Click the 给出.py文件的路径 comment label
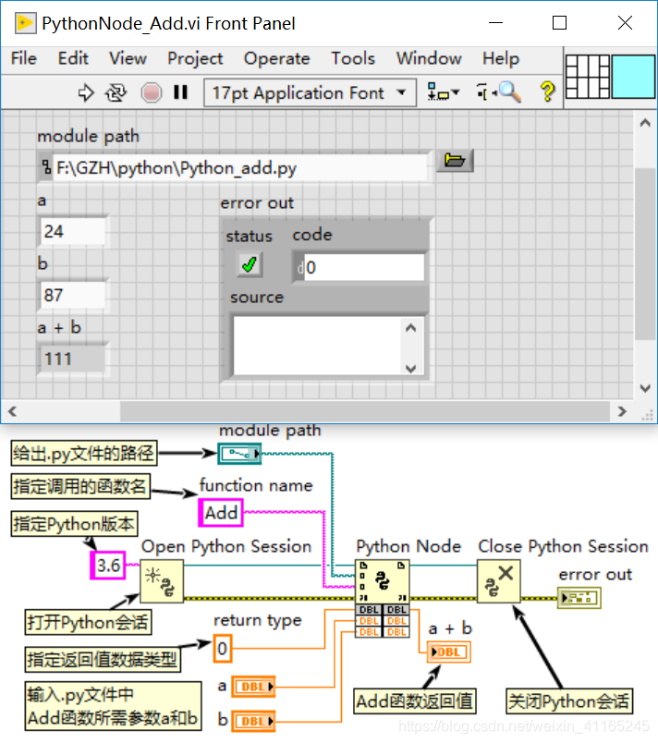 (84, 454)
